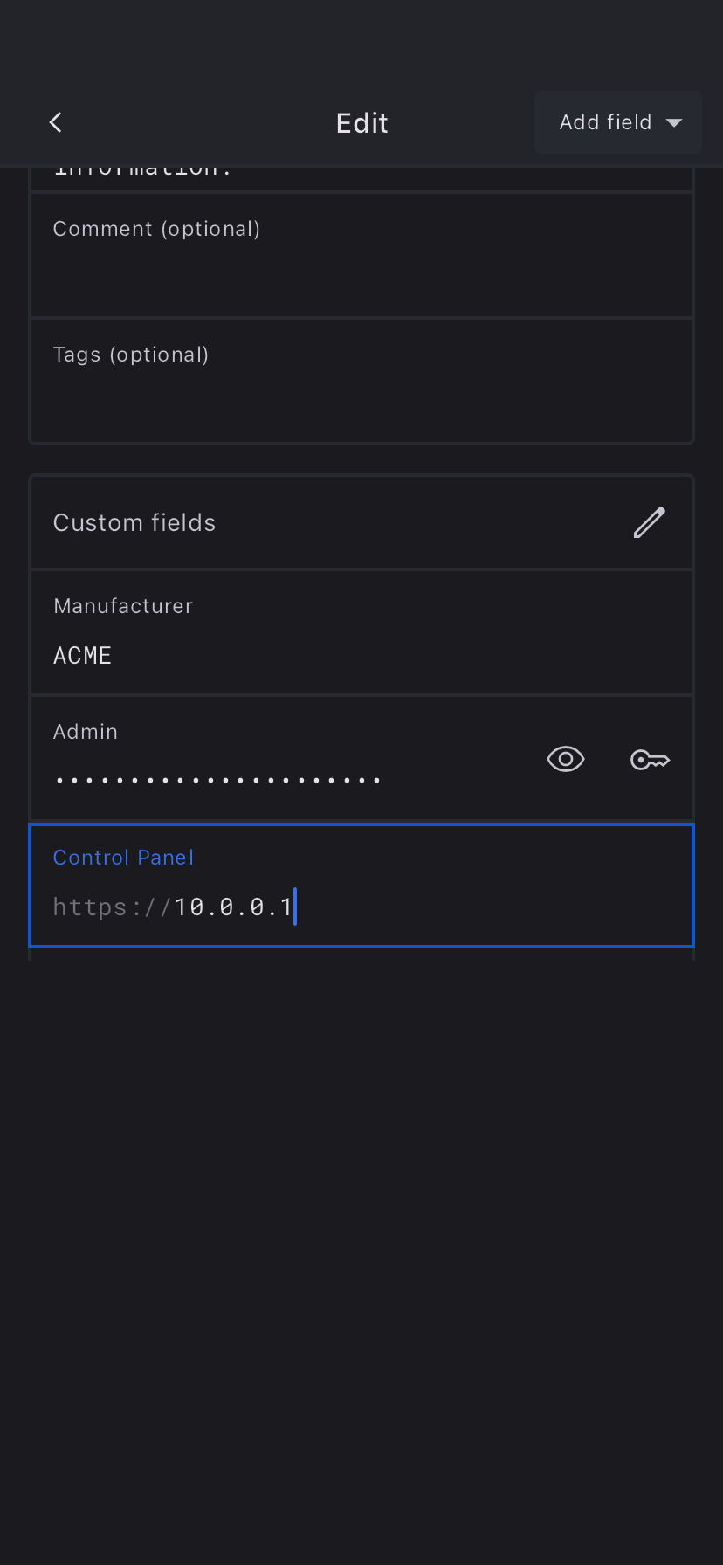Click the Custom fields section header
The image size is (723, 1565).
134,522
